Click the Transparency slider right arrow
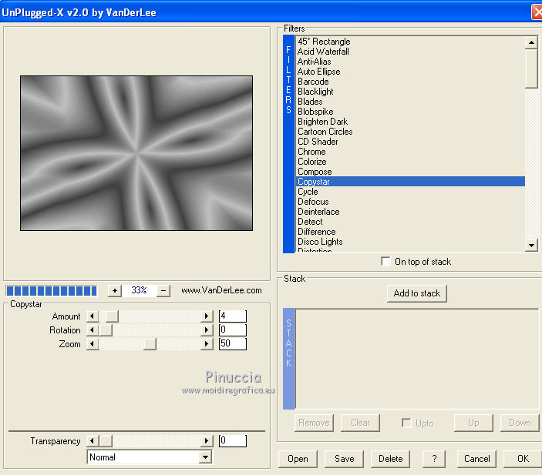This screenshot has height=475, width=542. click(x=206, y=441)
